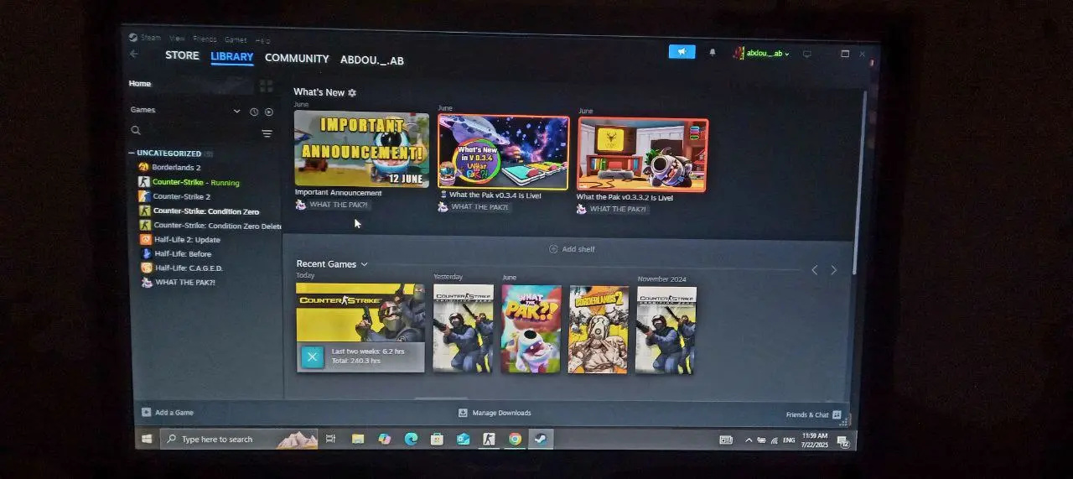Viewport: 1073px width, 479px height.
Task: Open Manage Downloads
Action: 495,413
